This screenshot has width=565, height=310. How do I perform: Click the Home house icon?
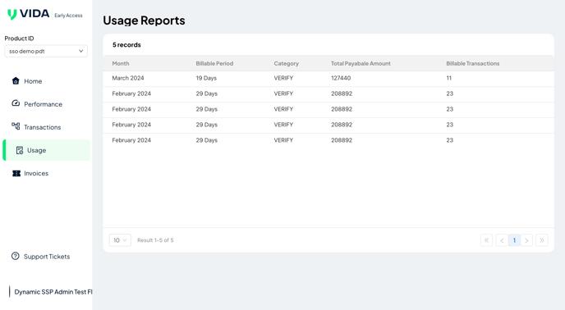coord(16,81)
